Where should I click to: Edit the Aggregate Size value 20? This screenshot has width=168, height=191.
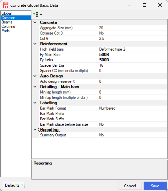tap(133, 28)
